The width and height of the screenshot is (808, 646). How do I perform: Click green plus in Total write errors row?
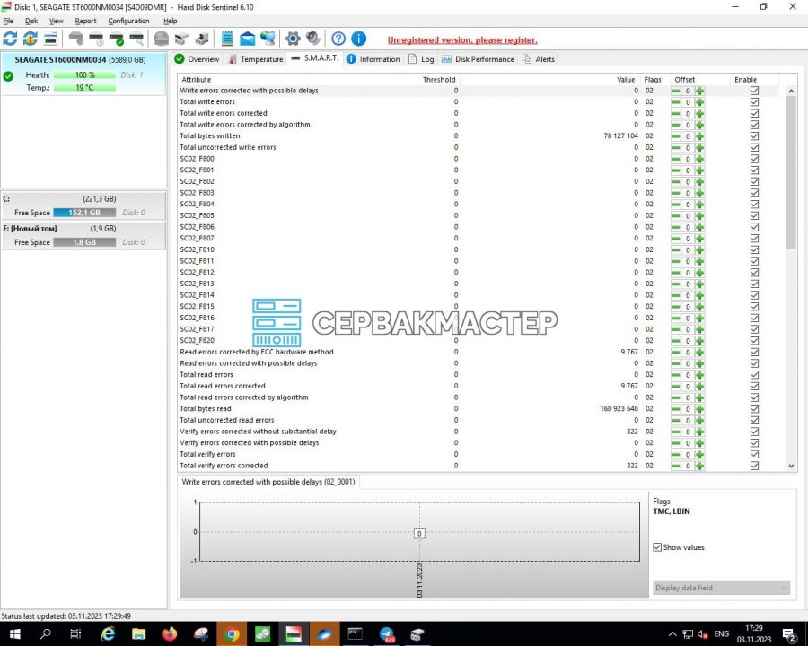(699, 102)
